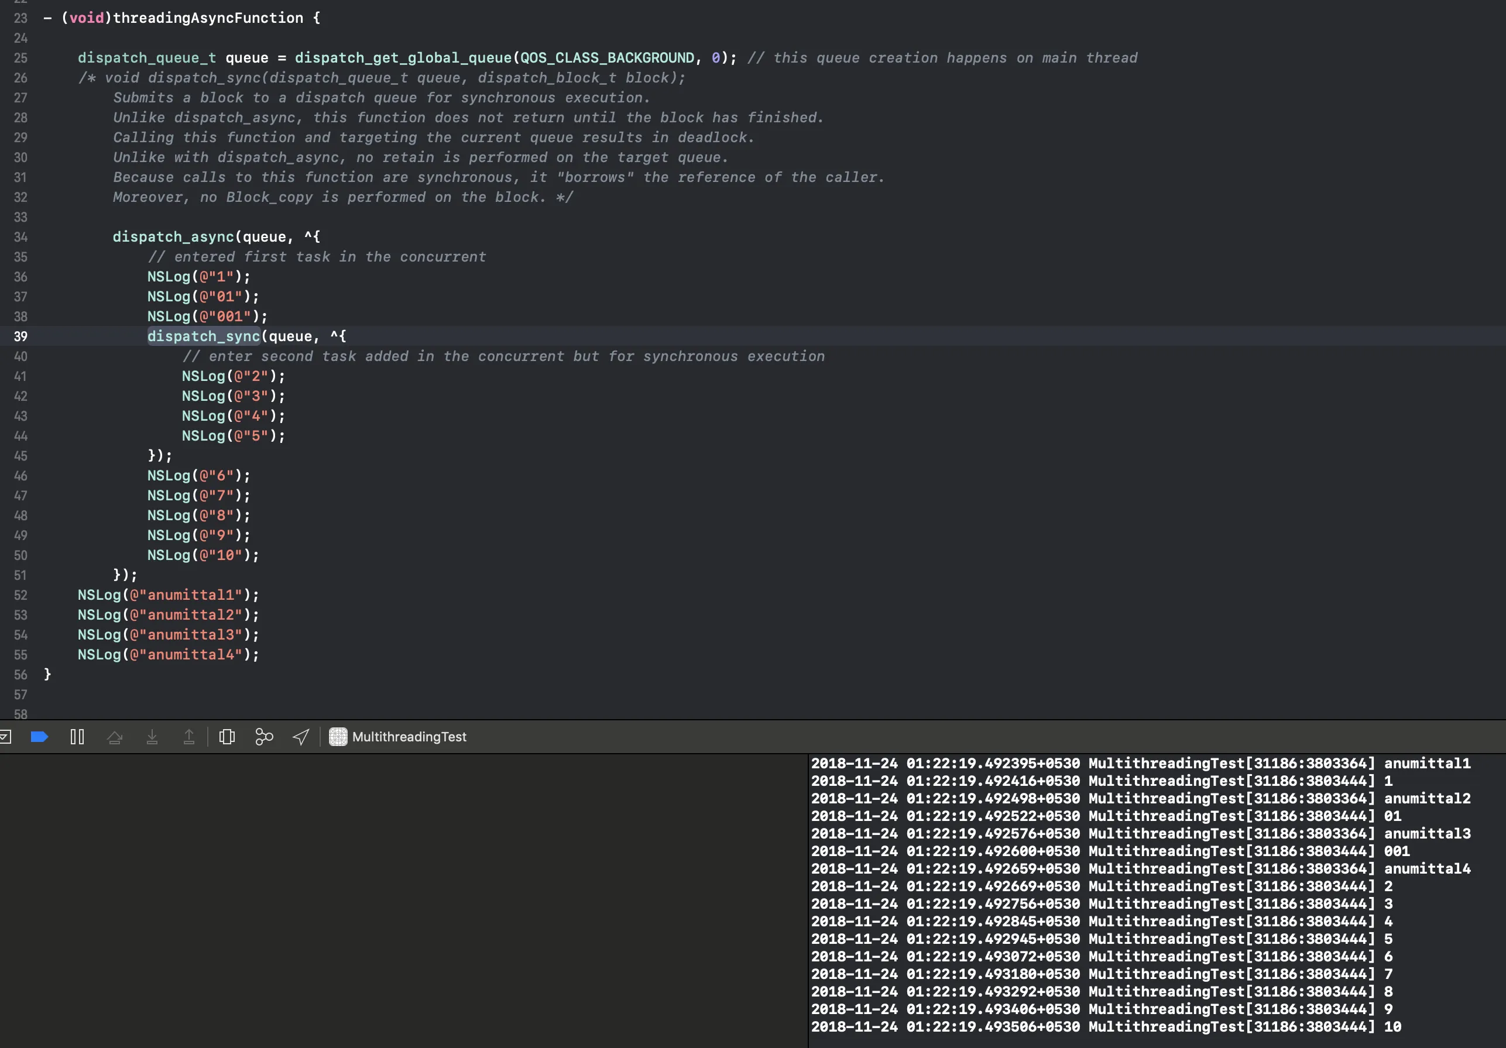This screenshot has height=1048, width=1506.
Task: Click NSLog(@"5") statement
Action: (234, 435)
